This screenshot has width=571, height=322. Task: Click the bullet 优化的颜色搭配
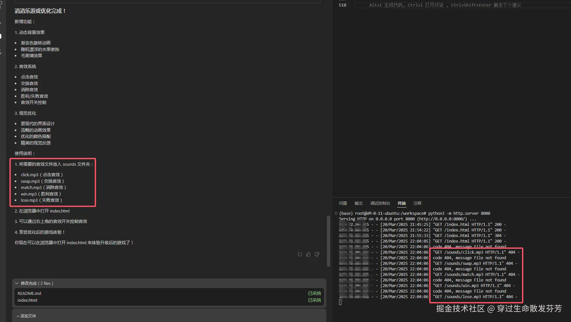[36, 137]
